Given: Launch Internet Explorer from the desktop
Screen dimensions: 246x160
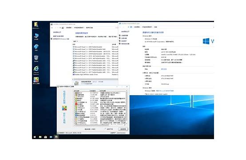Looking at the screenshot, I should tap(36, 70).
